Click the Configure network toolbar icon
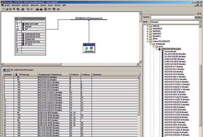Viewport: 203px width, 137px height. coord(54,9)
